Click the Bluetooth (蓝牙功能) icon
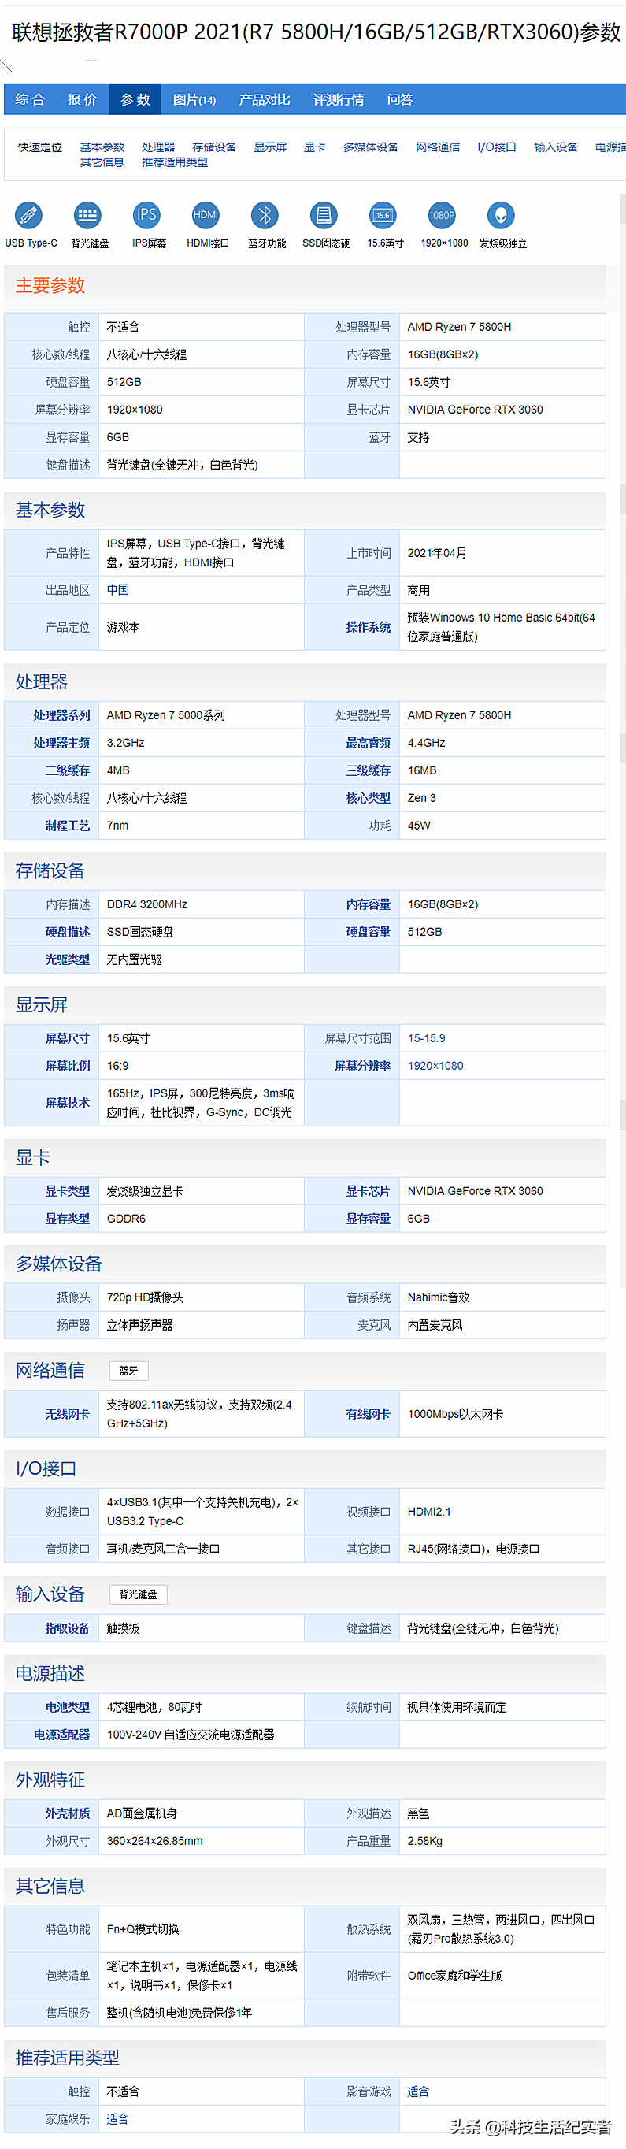This screenshot has height=2149, width=626. pos(265,215)
